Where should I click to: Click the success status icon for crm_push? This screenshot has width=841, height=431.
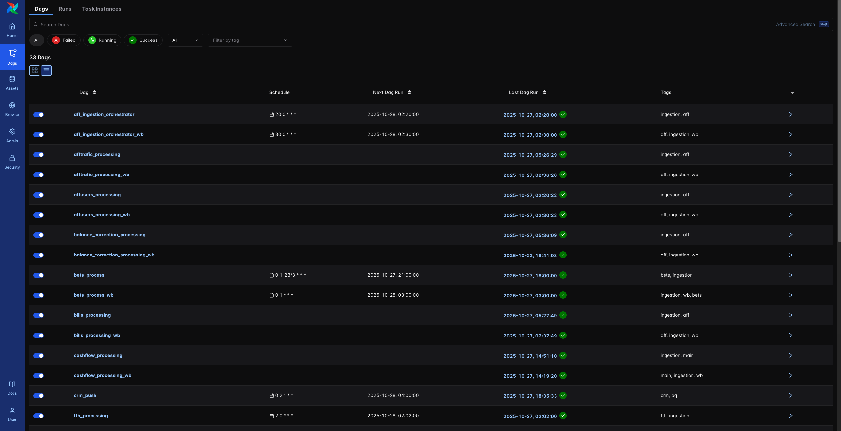coord(563,395)
